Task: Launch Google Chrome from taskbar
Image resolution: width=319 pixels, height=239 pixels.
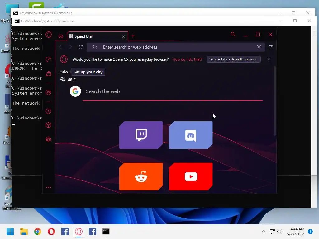Action: (38, 232)
